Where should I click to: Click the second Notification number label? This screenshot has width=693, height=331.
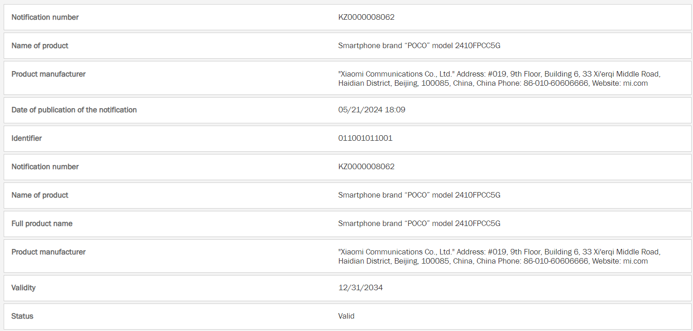coord(45,167)
